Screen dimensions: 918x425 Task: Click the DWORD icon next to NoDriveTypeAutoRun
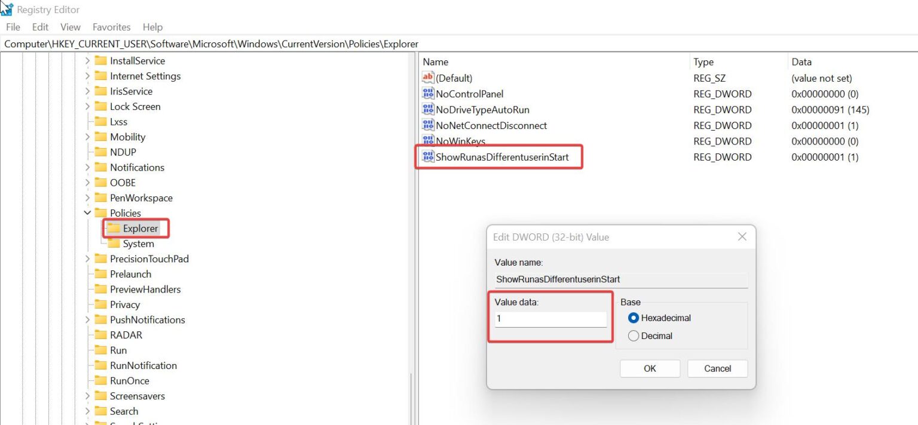point(428,109)
